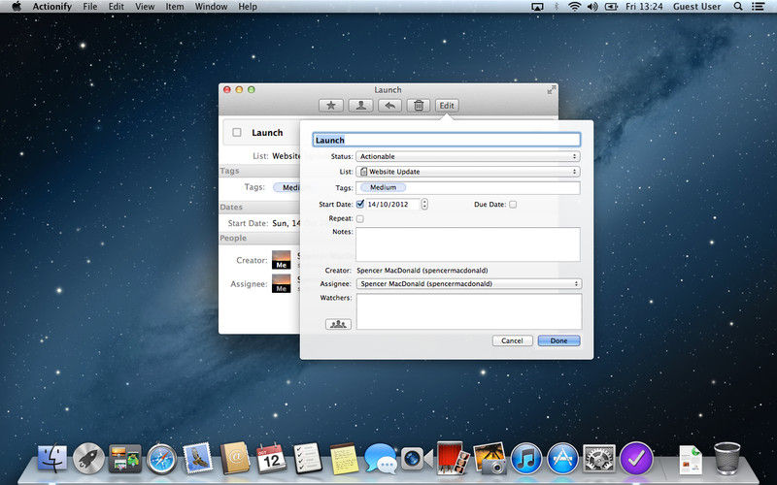Check off the Launch task checkbox
This screenshot has width=777, height=485.
point(237,132)
